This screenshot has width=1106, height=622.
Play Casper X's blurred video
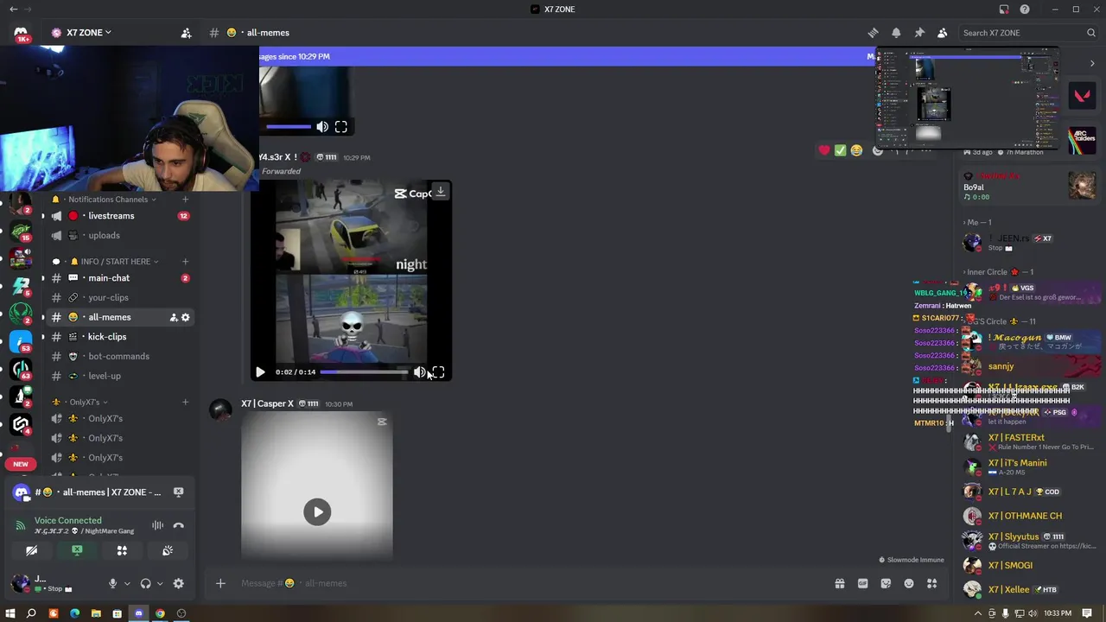point(317,511)
